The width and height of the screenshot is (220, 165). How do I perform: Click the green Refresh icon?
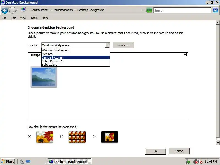tap(149, 10)
